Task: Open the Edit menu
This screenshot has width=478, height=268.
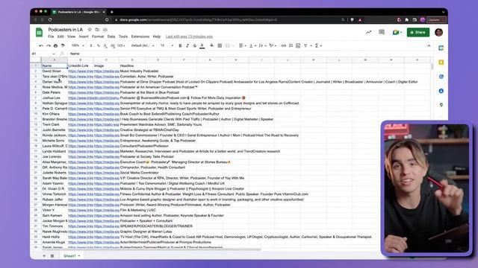Action: (x=60, y=36)
